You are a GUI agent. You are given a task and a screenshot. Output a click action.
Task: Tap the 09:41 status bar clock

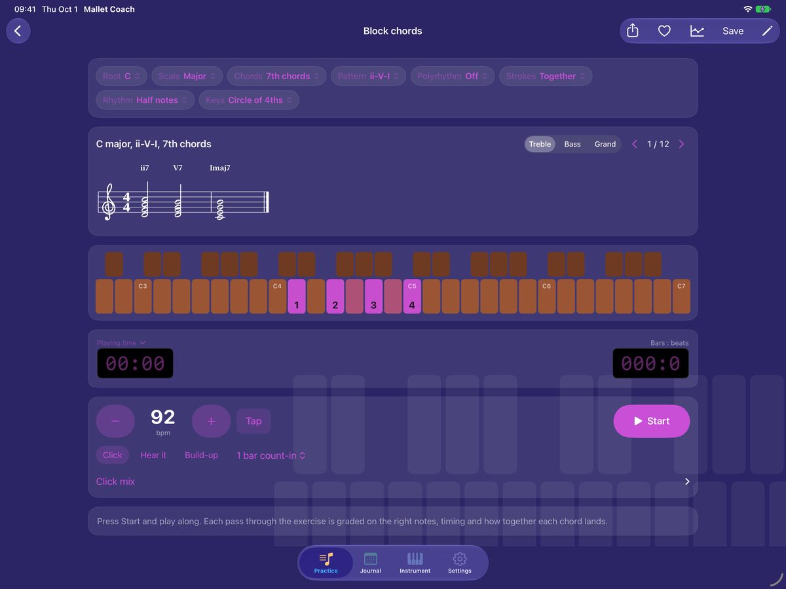click(25, 9)
